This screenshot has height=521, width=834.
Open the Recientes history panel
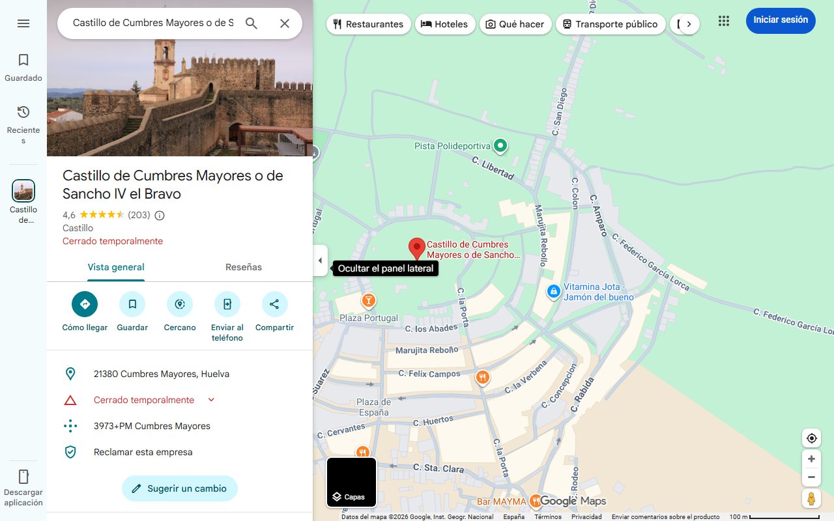click(x=23, y=117)
